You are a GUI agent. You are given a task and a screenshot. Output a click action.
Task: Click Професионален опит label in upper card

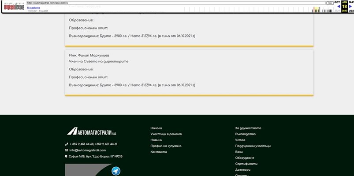tap(89, 28)
